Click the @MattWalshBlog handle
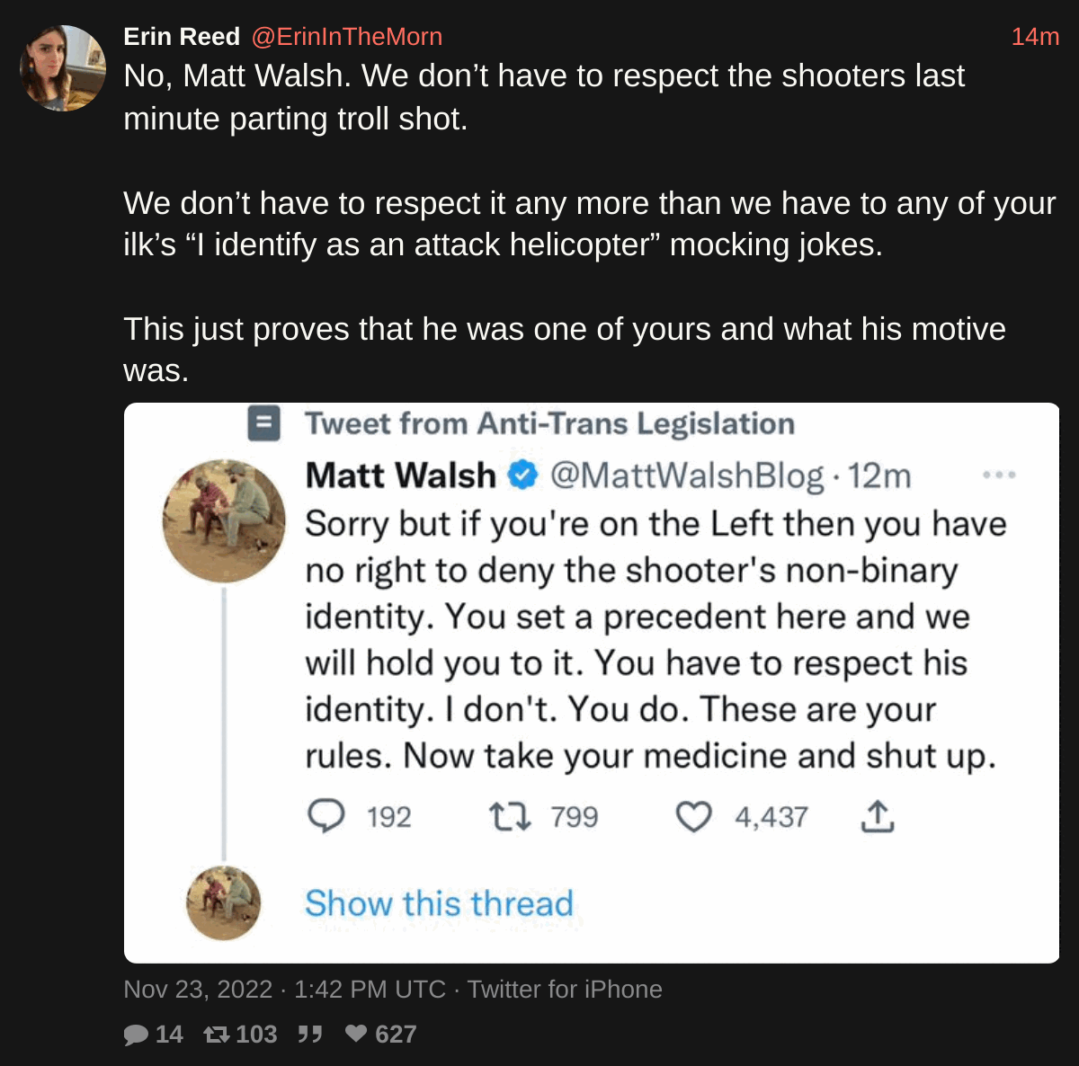The image size is (1079, 1066). (686, 475)
